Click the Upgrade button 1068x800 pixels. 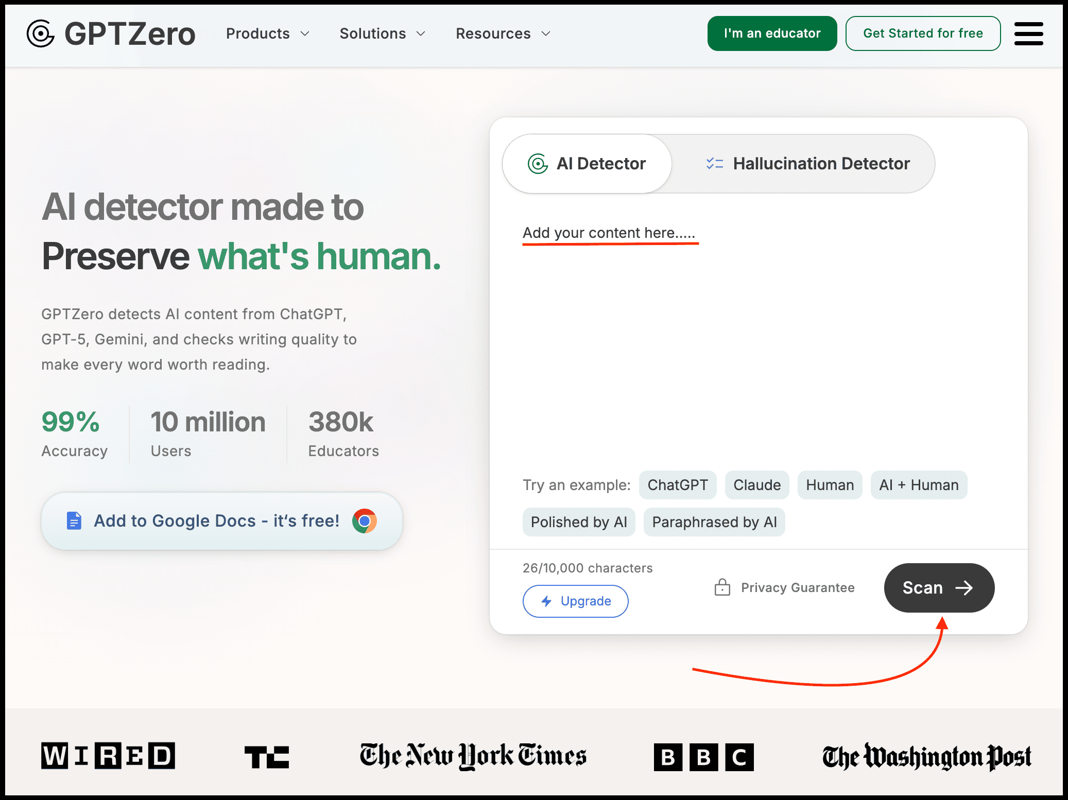[x=576, y=601]
